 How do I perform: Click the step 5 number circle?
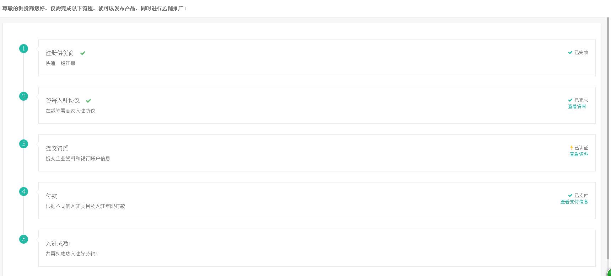(x=23, y=239)
